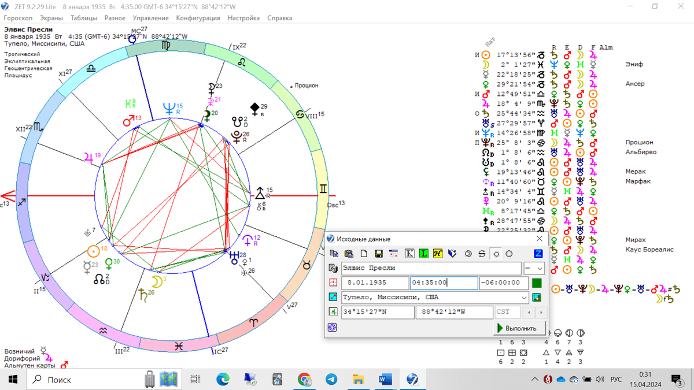Click the volume icon in system tray
694x390 pixels.
point(600,379)
